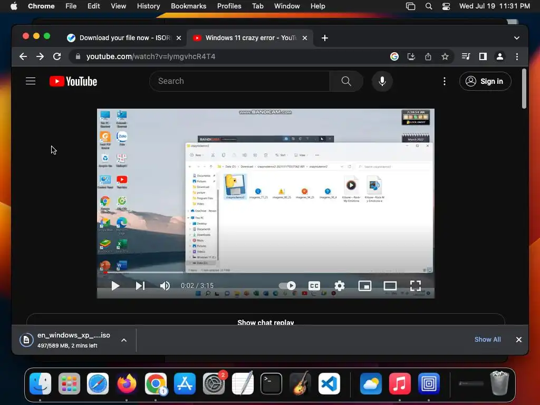Image resolution: width=540 pixels, height=405 pixels.
Task: Search with your voice microphone
Action: click(382, 81)
